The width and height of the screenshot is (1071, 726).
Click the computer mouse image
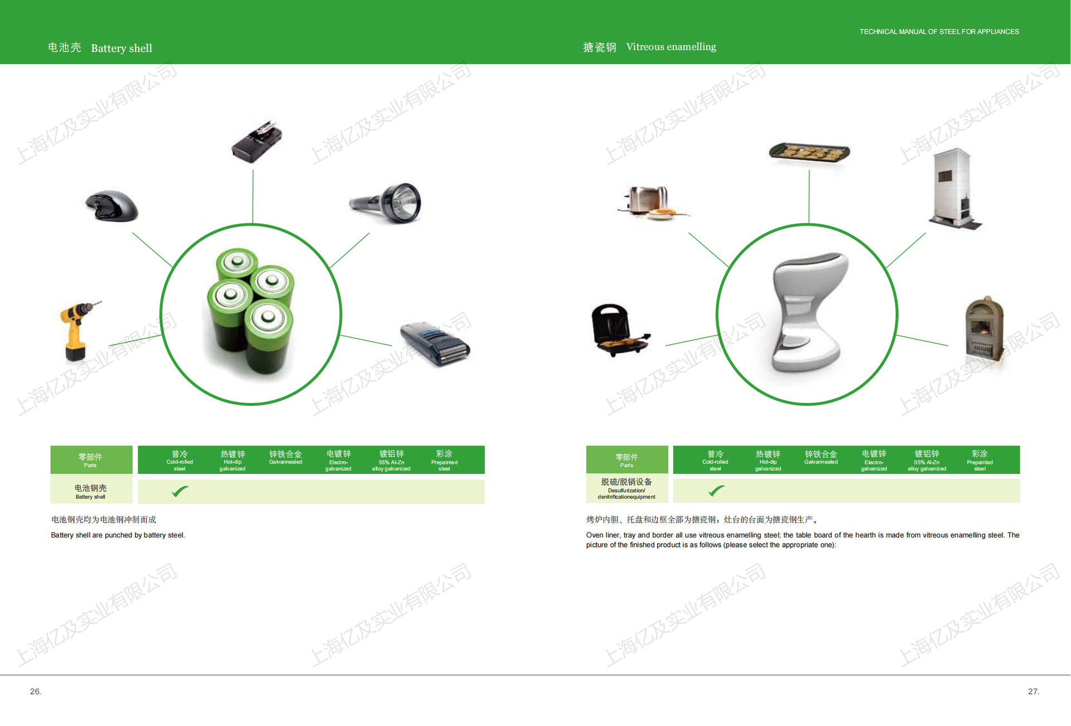pyautogui.click(x=112, y=206)
